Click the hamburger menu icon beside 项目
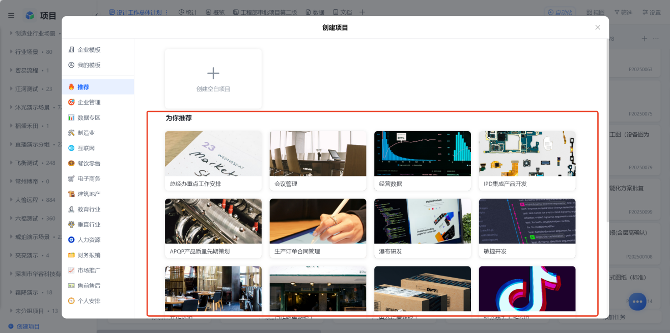Screen dimensions: 670x333 pos(11,15)
